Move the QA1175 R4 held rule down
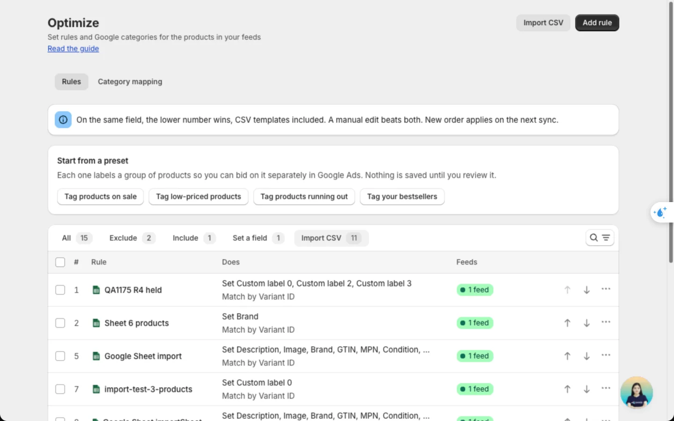 click(586, 290)
